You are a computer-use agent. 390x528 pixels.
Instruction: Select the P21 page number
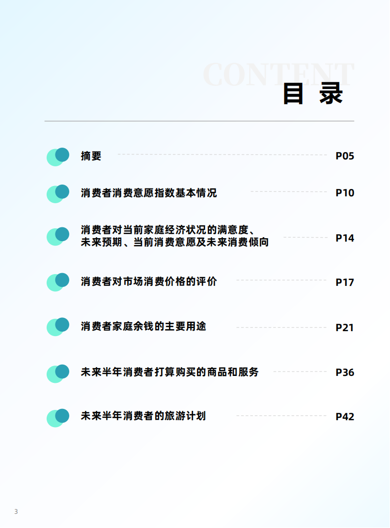coord(344,327)
